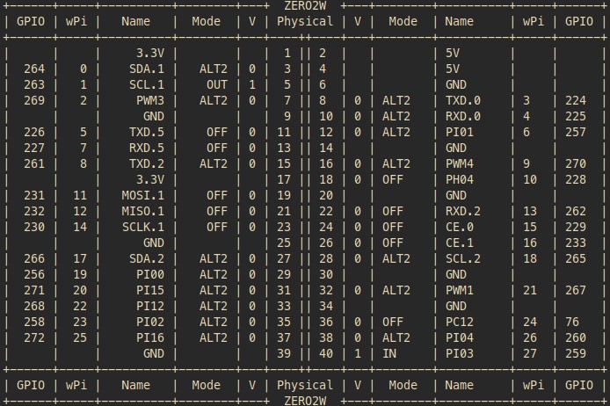The width and height of the screenshot is (610, 406).
Task: Select GPIO number 269
Action: click(x=34, y=100)
